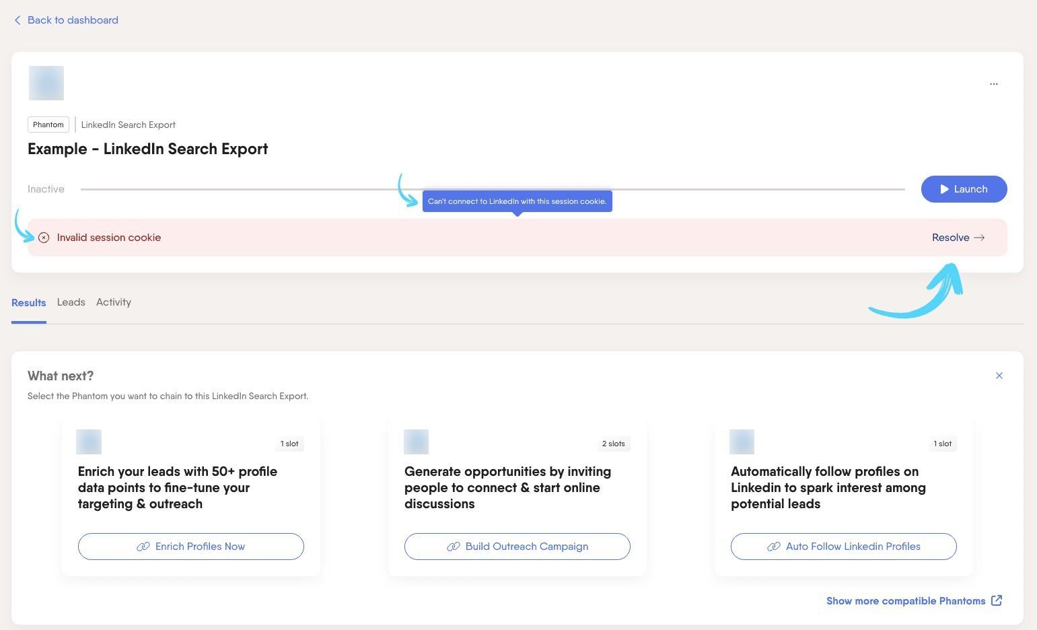1037x630 pixels.
Task: Click the Phantom logo thumbnail at top
Action: click(46, 83)
